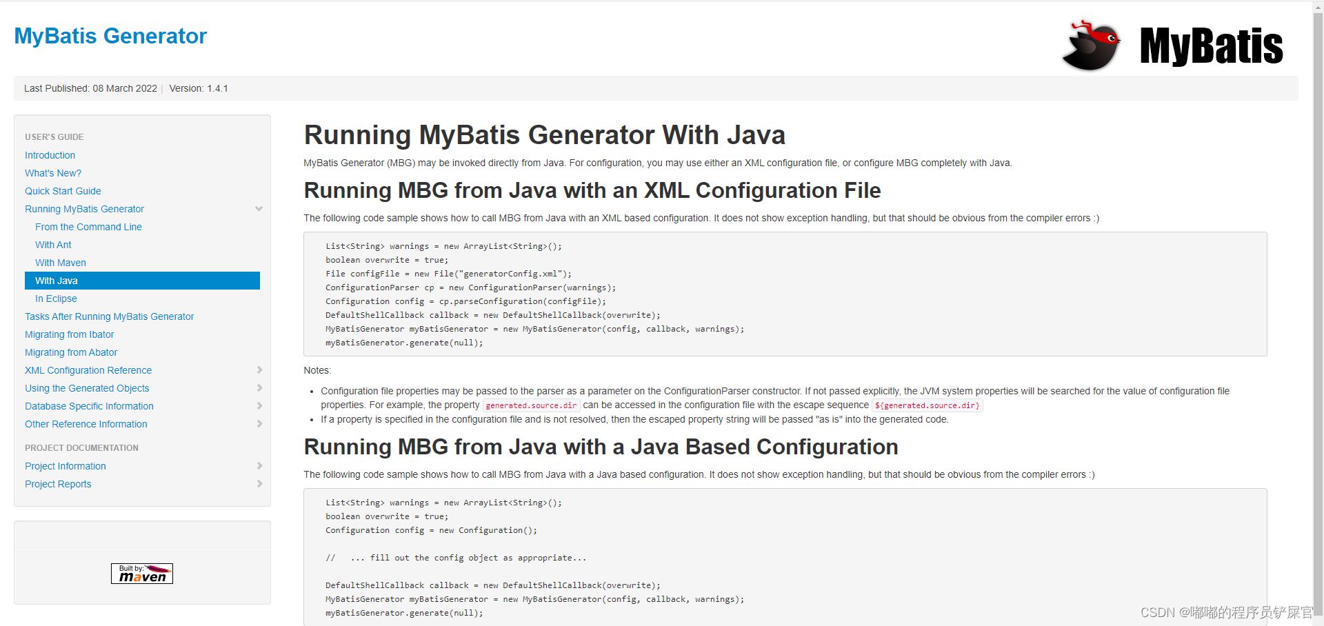1324x626 pixels.
Task: Click the generatorConfig.xml code line
Action: click(x=449, y=274)
